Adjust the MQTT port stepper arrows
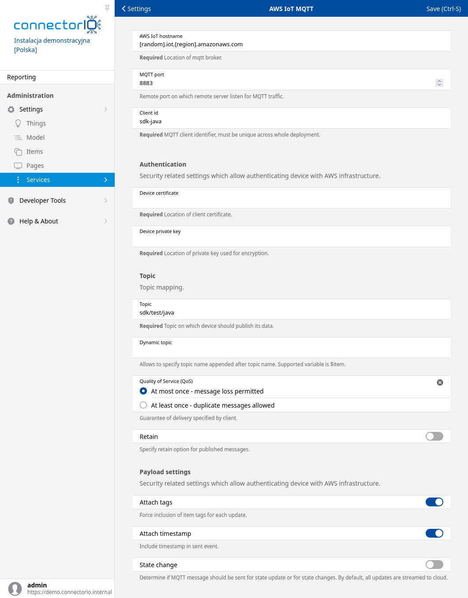Screen dimensions: 468x598 (x=439, y=83)
